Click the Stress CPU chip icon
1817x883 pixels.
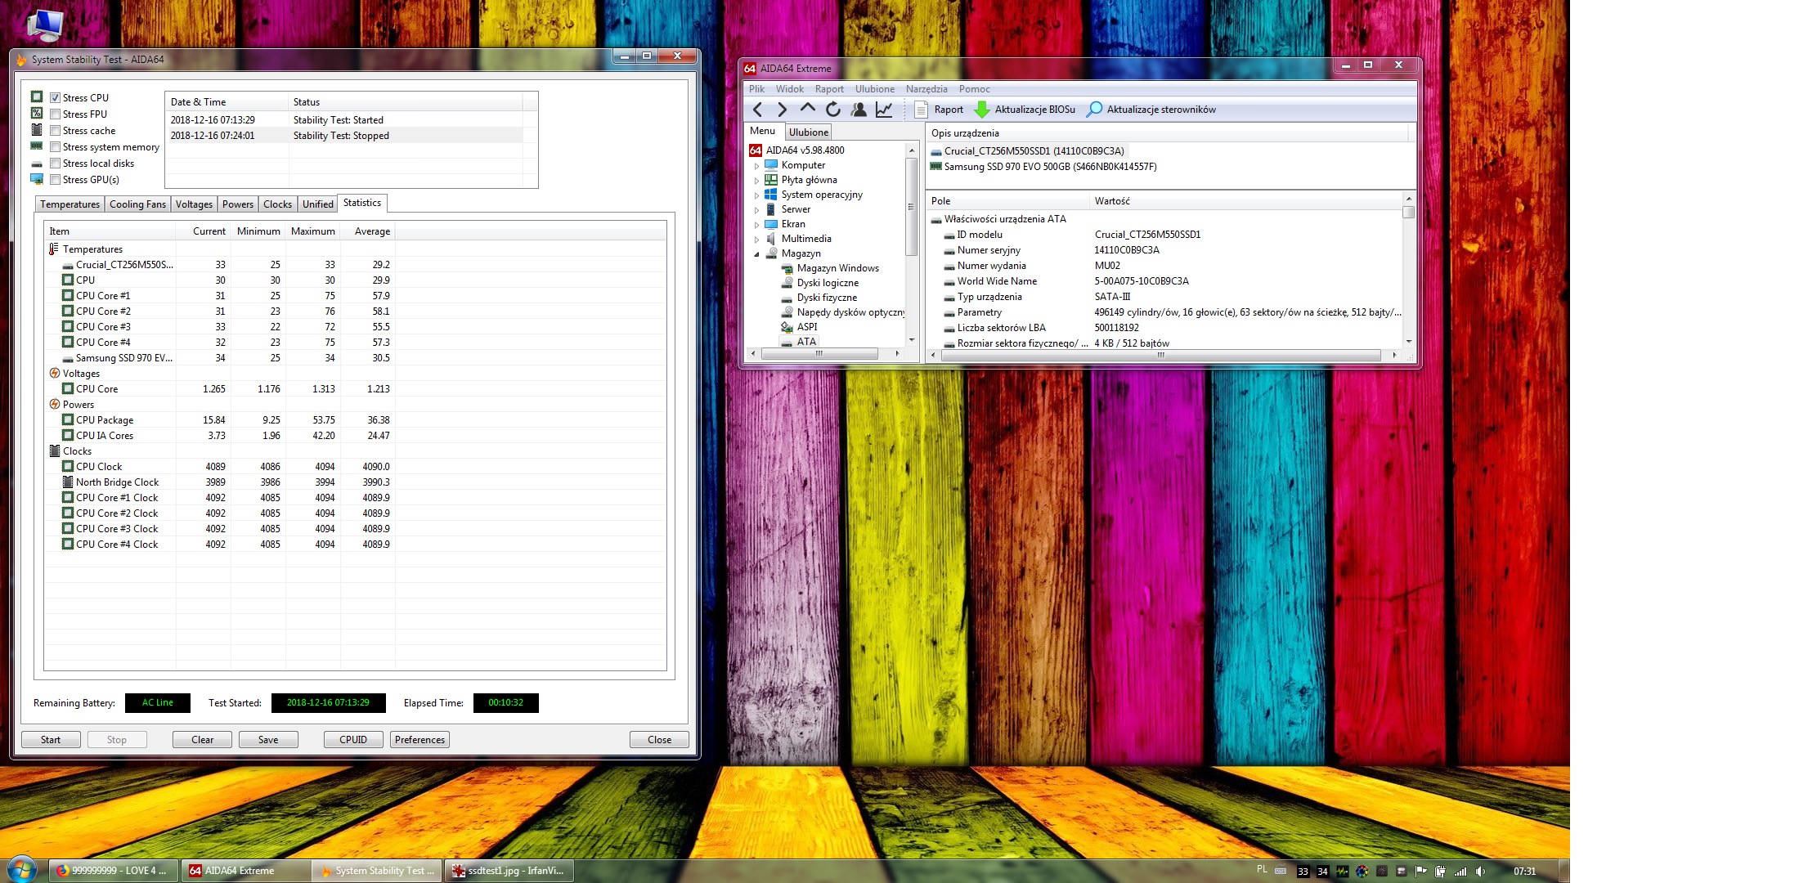click(37, 96)
